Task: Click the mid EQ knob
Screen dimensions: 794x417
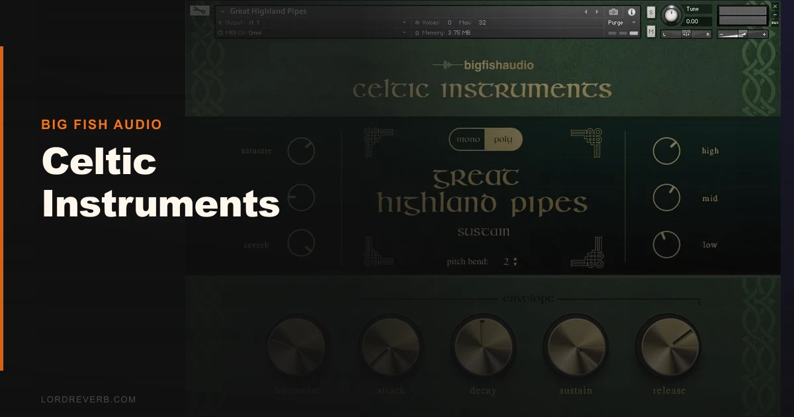Action: pyautogui.click(x=666, y=197)
